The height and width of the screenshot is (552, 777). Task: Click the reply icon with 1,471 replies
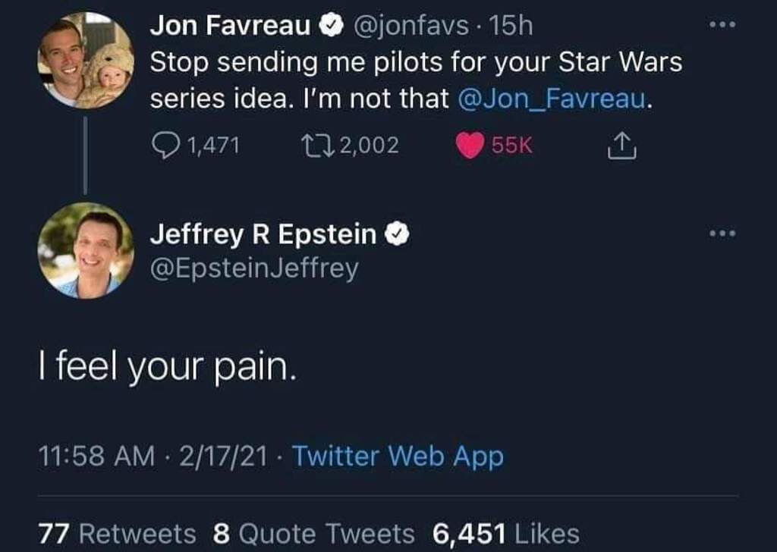[165, 146]
